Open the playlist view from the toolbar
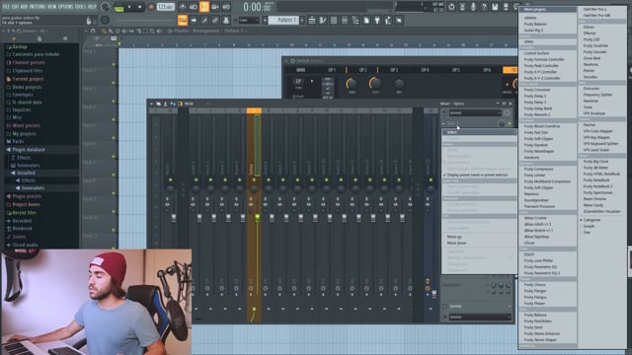632x355 pixels. [x=312, y=20]
